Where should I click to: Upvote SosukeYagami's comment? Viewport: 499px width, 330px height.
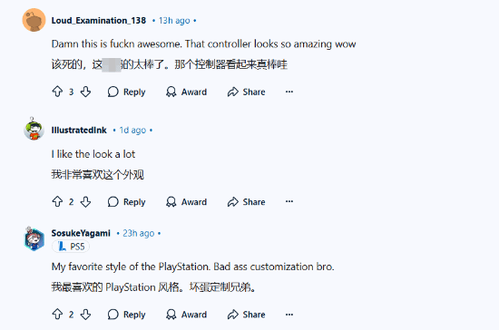click(x=57, y=314)
